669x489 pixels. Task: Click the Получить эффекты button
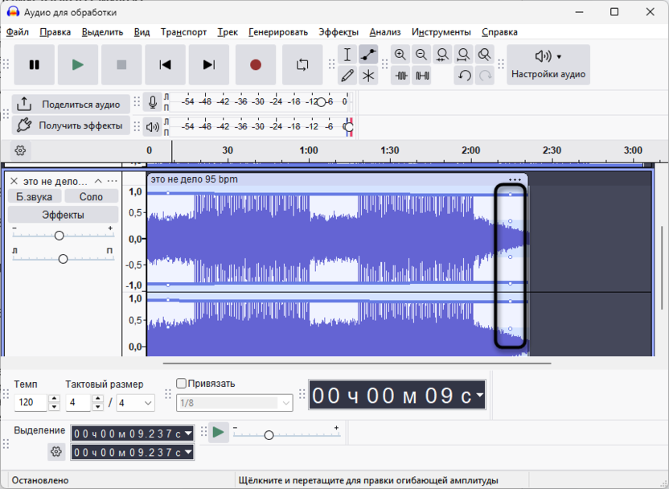pyautogui.click(x=71, y=125)
